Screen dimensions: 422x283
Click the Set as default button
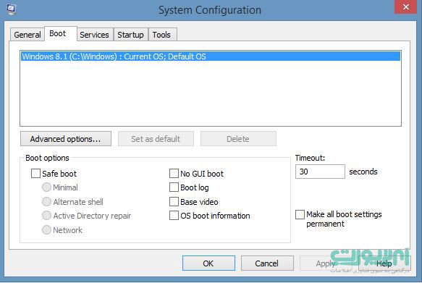pyautogui.click(x=156, y=139)
